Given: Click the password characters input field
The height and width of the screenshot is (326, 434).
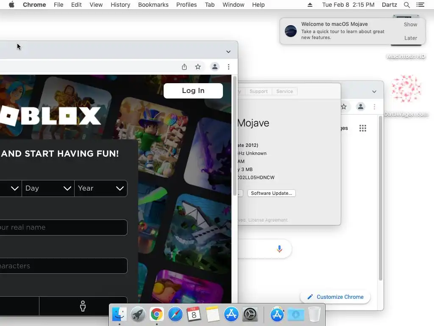Looking at the screenshot, I should point(64,266).
